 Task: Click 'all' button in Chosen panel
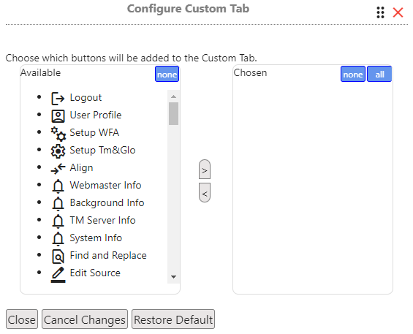tap(379, 74)
